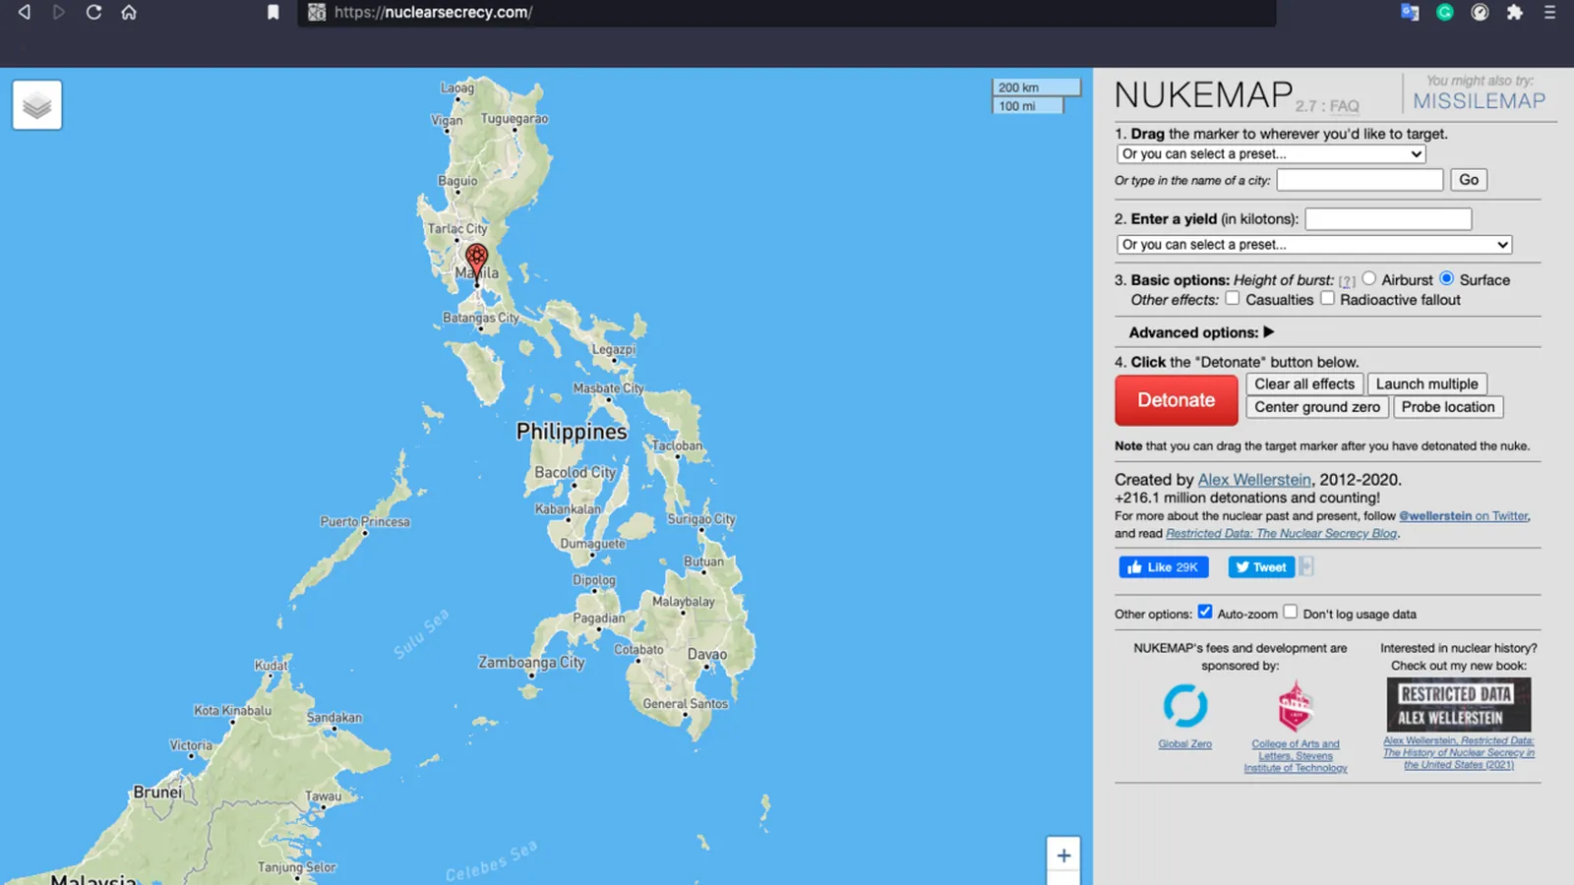Screen dimensions: 1574x885
Task: Enable the Radioactive fallout checkbox
Action: (x=1327, y=299)
